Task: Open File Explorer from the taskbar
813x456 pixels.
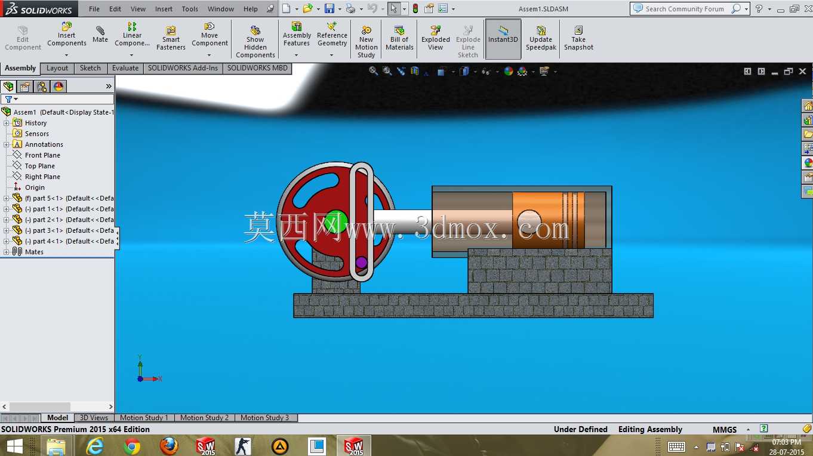Action: [57, 446]
